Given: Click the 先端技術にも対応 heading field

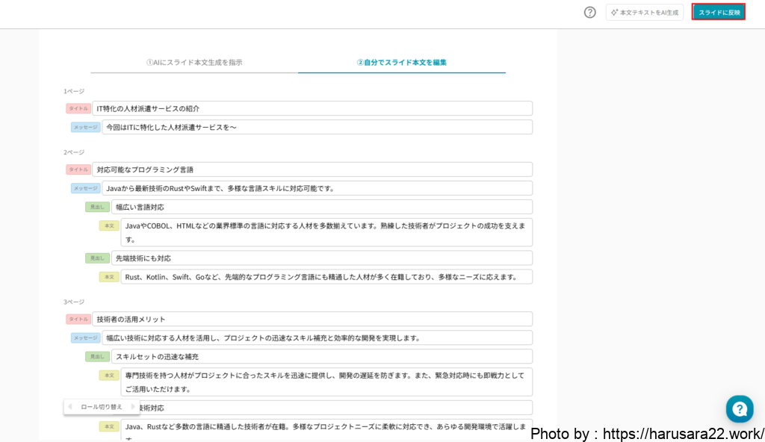Looking at the screenshot, I should 321,258.
